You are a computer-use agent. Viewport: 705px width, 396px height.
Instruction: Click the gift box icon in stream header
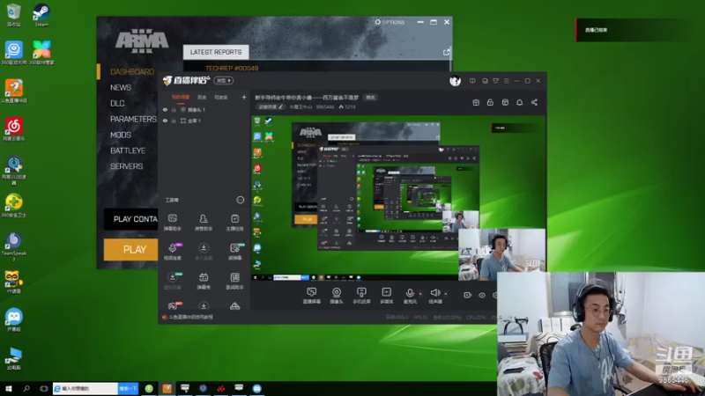pos(476,102)
